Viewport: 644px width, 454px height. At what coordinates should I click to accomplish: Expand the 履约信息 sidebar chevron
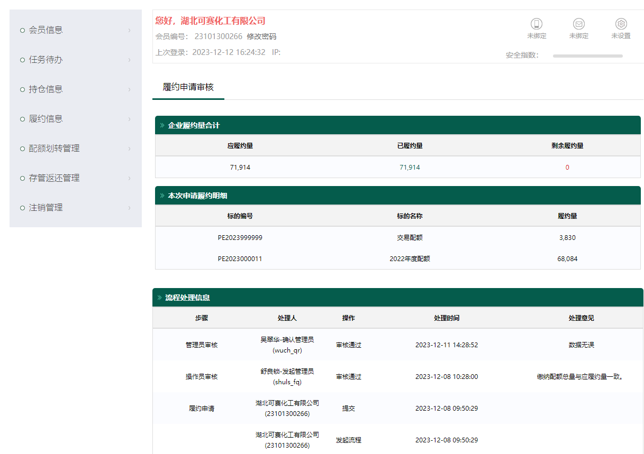tap(129, 119)
